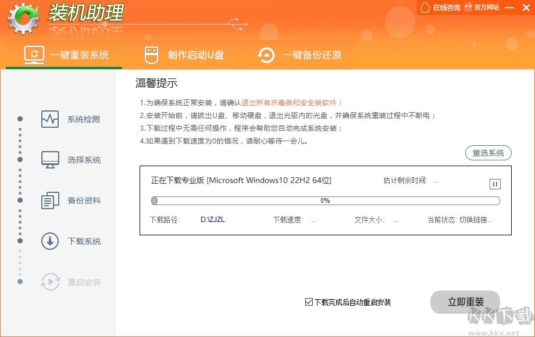Screen dimensions: 535x337
Task: Select the 下载系统 download system icon
Action: point(50,241)
